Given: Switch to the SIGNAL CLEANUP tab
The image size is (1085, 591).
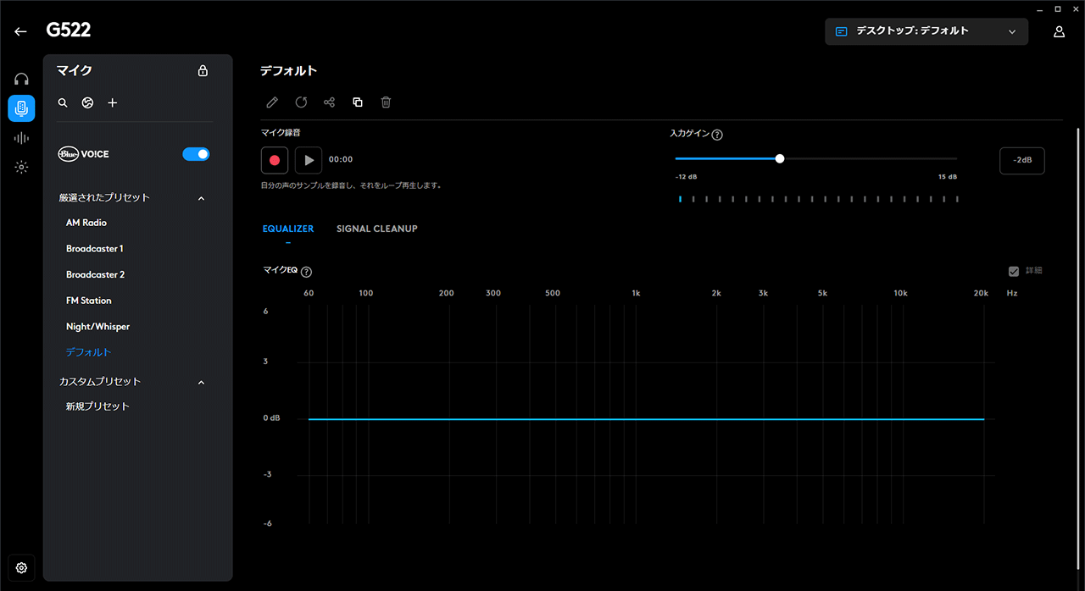Looking at the screenshot, I should pyautogui.click(x=376, y=229).
